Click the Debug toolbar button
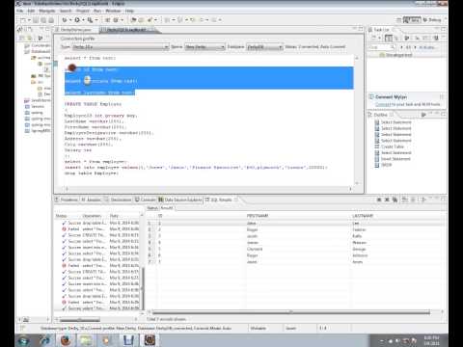This screenshot has width=463, height=347. pos(65,20)
